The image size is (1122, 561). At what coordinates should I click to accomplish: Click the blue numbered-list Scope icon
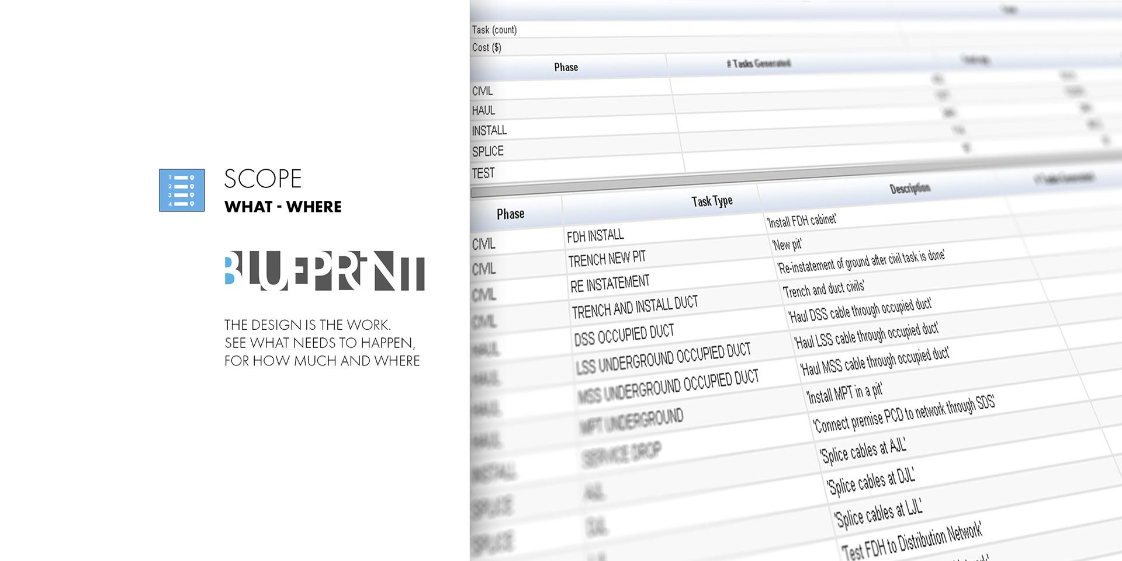pos(182,190)
